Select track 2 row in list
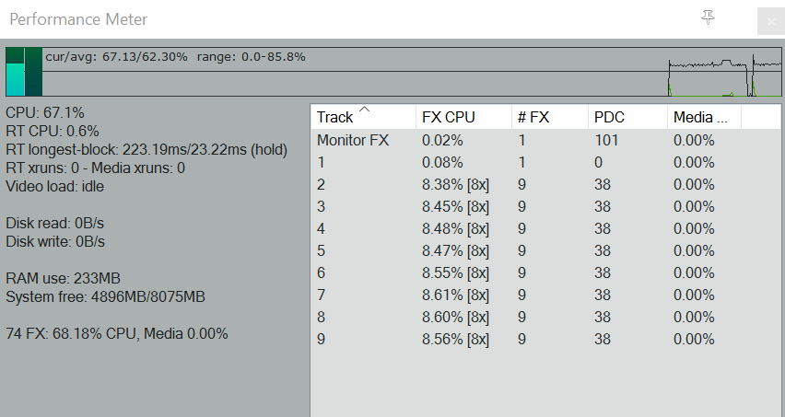Screen dimensions: 785x417 point(322,185)
